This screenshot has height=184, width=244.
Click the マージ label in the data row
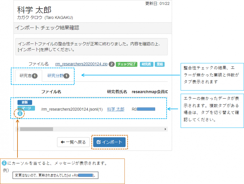(x=26, y=108)
